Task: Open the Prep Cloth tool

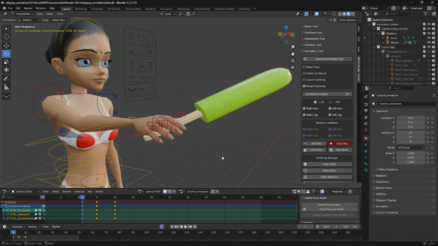Action: (x=327, y=164)
